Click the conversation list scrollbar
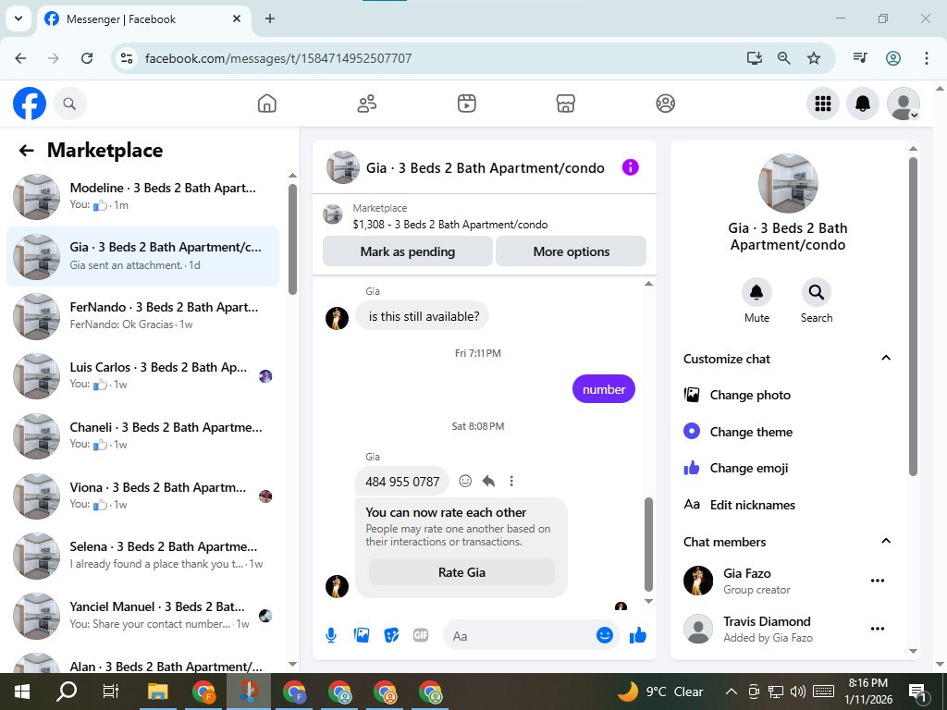 (293, 239)
